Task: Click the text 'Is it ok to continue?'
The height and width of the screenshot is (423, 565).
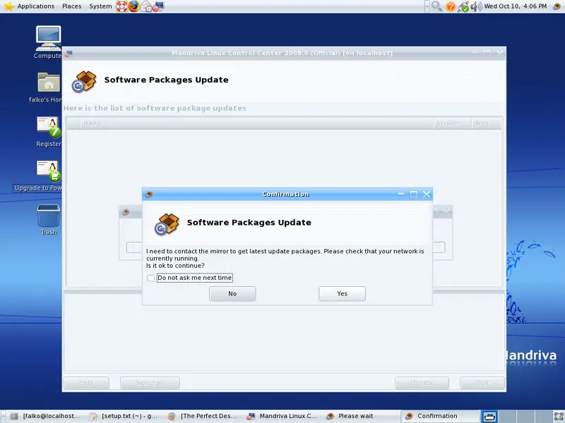Action: point(175,266)
